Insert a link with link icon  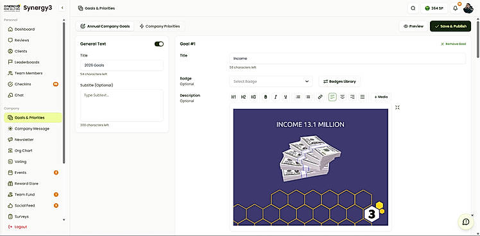pyautogui.click(x=320, y=97)
